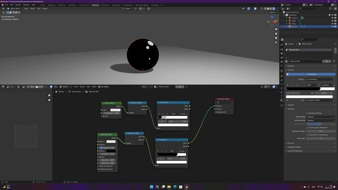This screenshot has width=338, height=190.
Task: Hide the Sphere object in outliner
Action: [x=332, y=26]
